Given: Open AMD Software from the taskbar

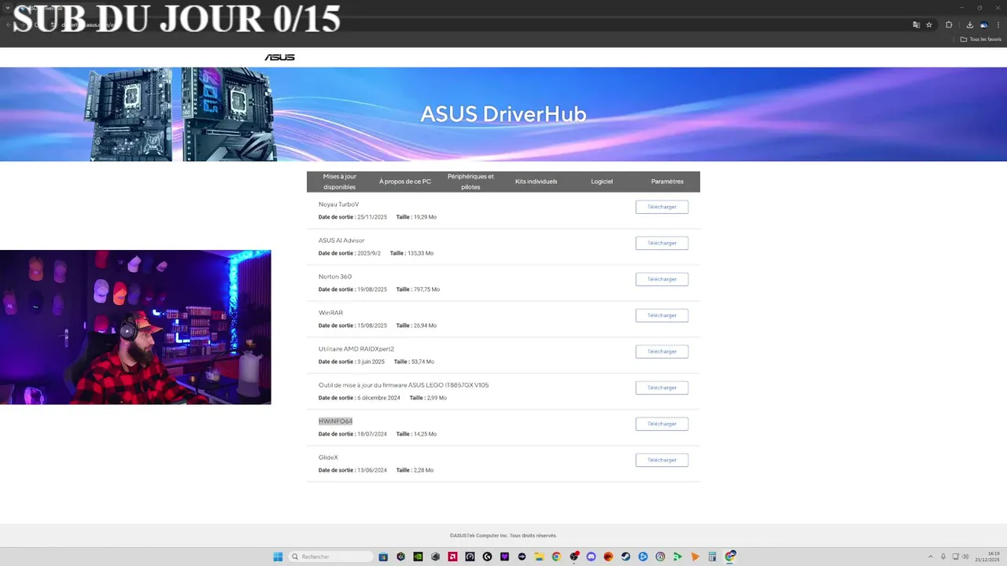Looking at the screenshot, I should click(453, 557).
